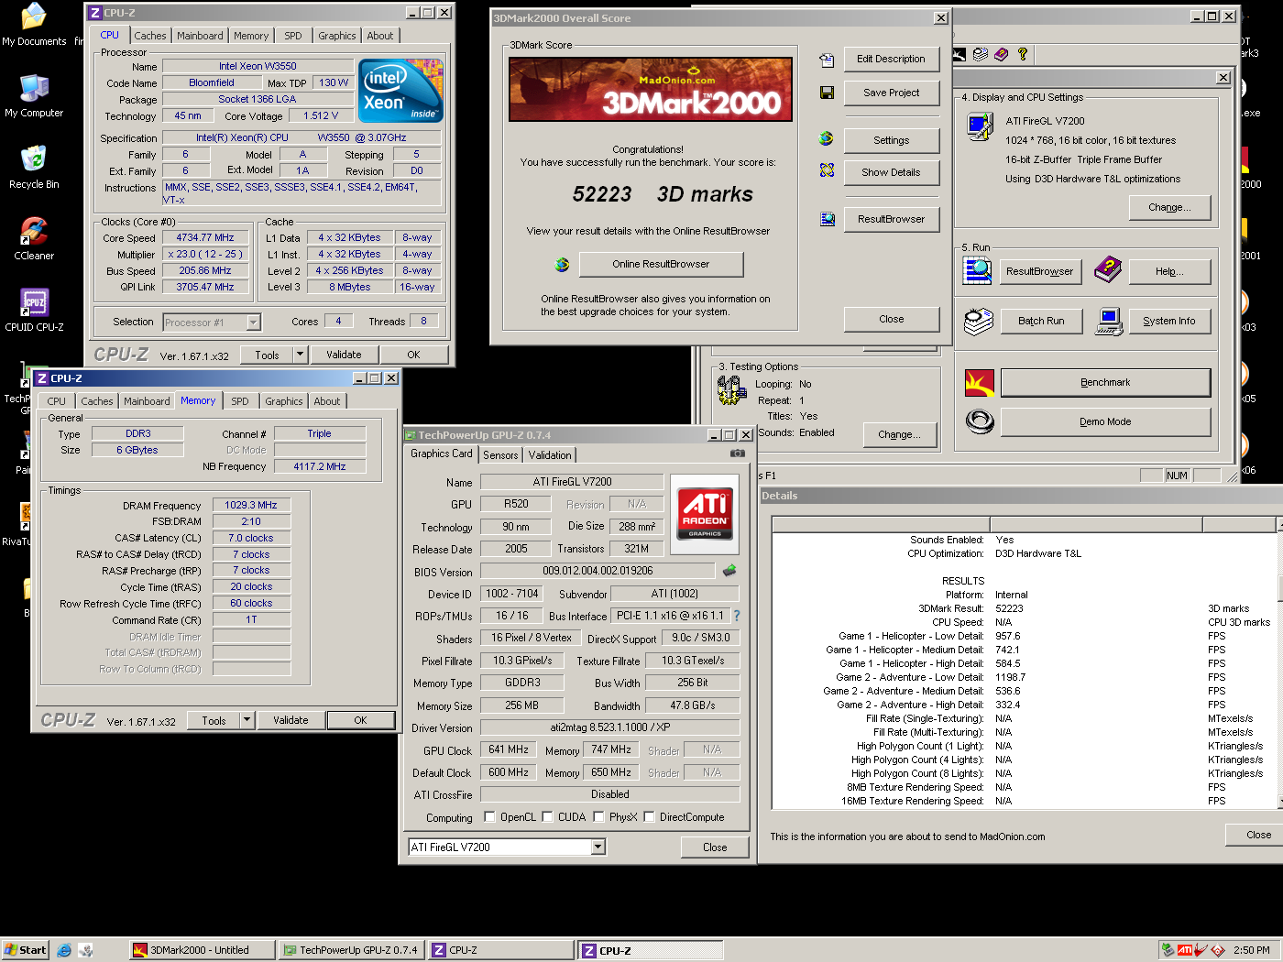Click the purple help book in 3DMark toolbar
1283x962 pixels.
[x=1001, y=54]
